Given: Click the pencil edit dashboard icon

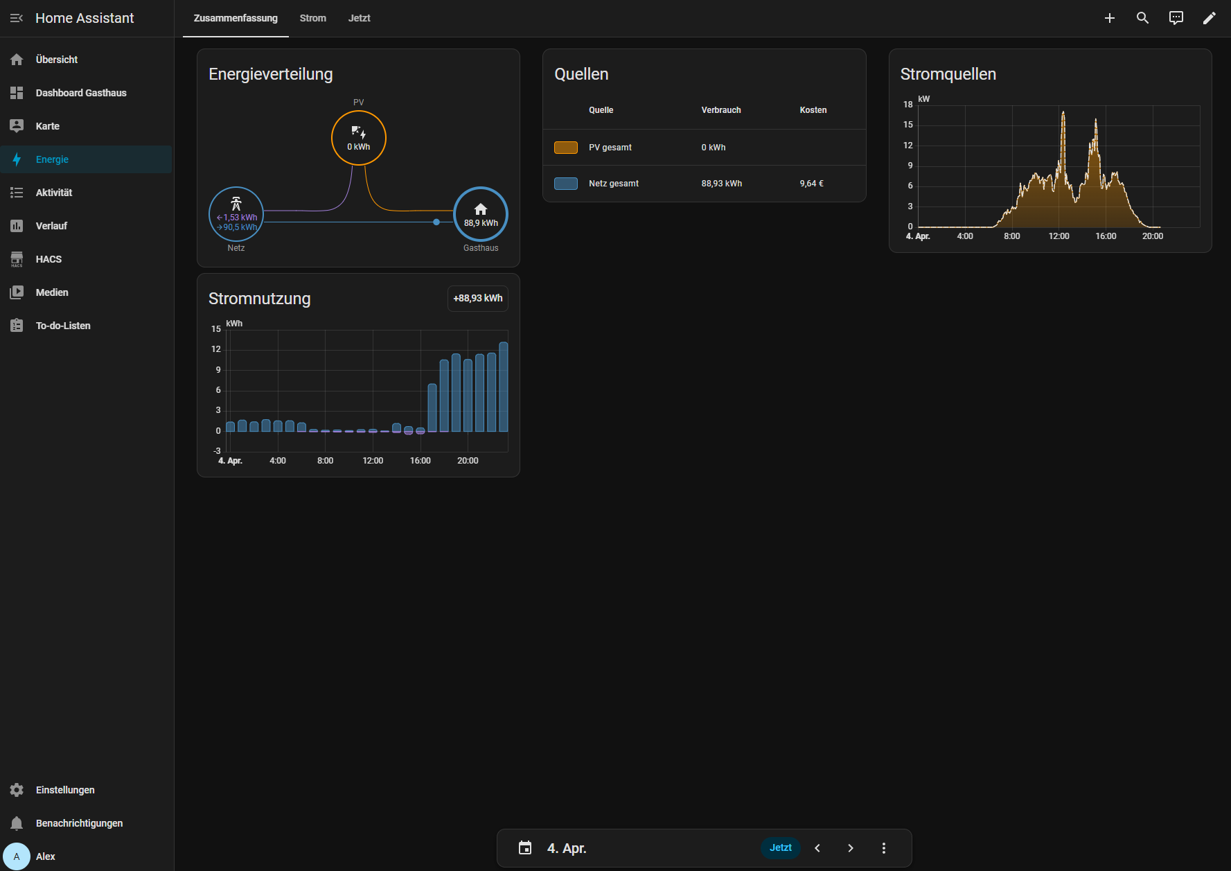Looking at the screenshot, I should point(1209,18).
